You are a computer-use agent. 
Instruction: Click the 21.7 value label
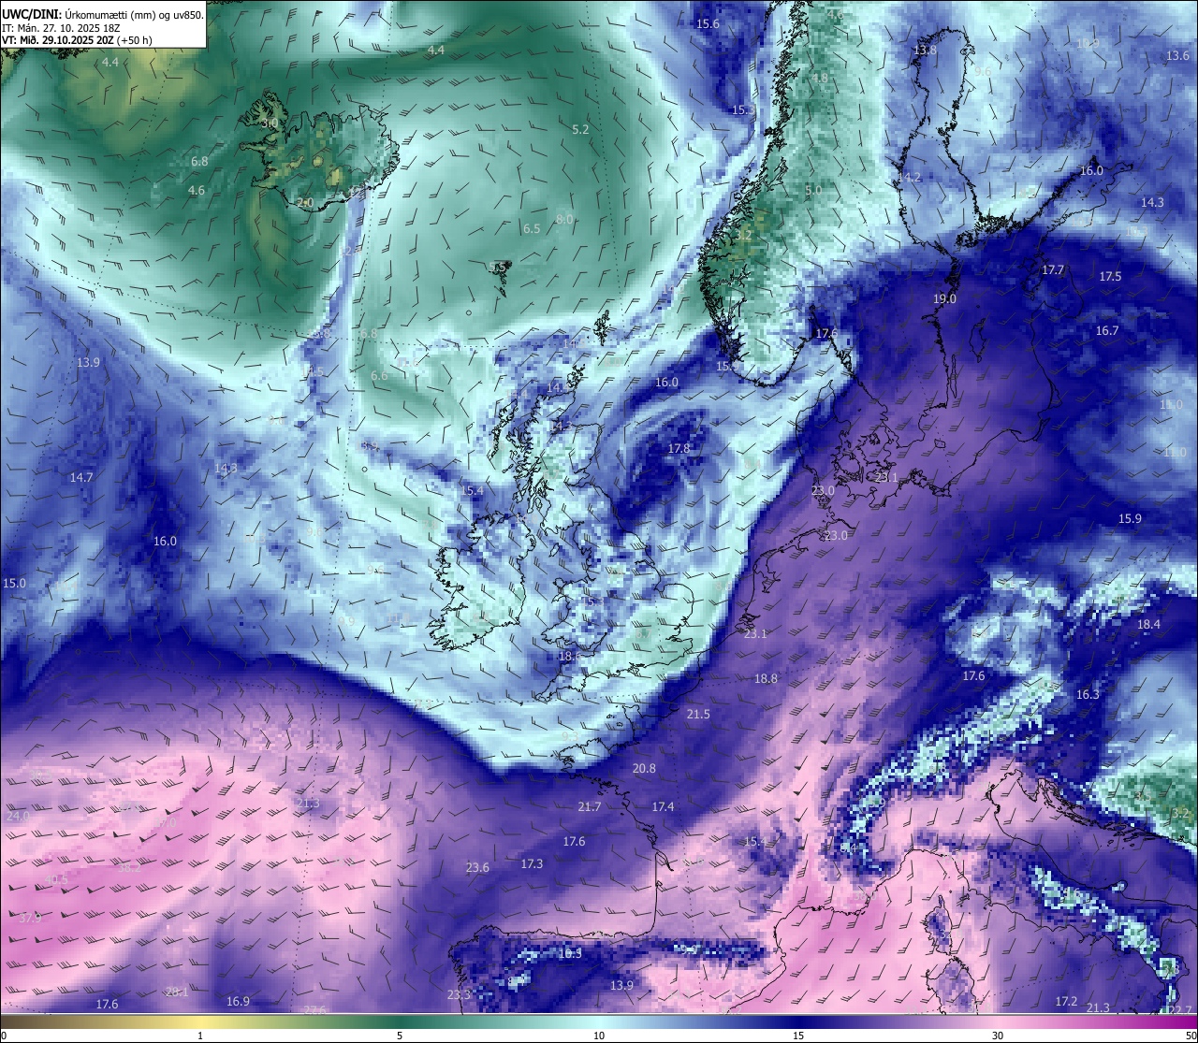point(589,807)
